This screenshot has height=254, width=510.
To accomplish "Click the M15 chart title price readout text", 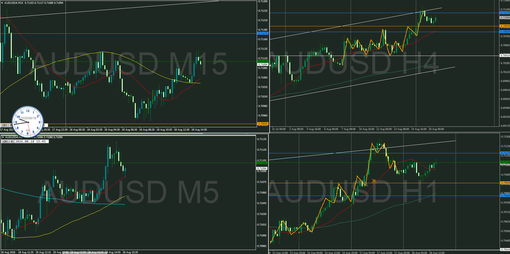I will (x=44, y=3).
